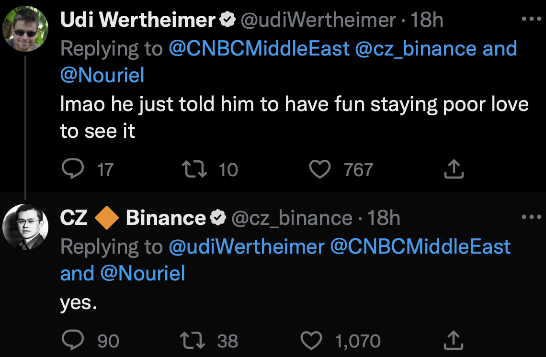
Task: Share Udi Wertheimer's tweet
Action: click(x=453, y=169)
